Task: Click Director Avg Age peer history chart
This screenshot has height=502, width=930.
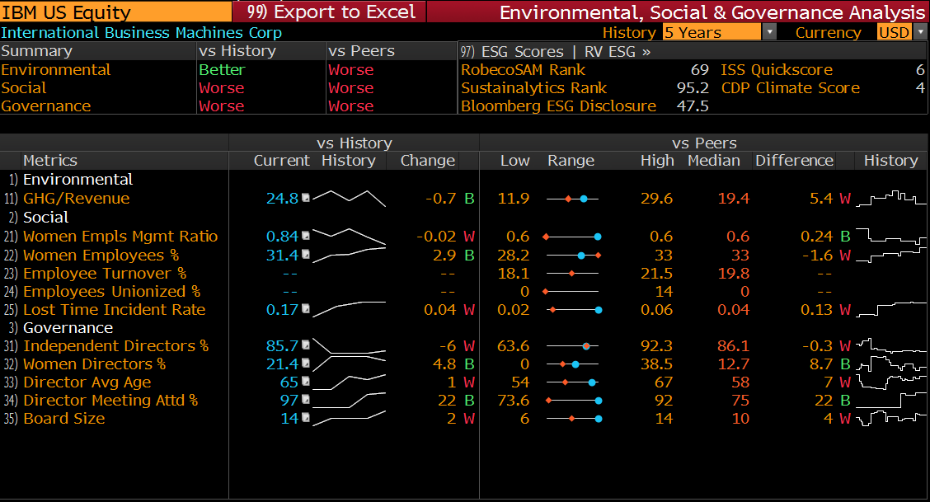Action: [891, 382]
